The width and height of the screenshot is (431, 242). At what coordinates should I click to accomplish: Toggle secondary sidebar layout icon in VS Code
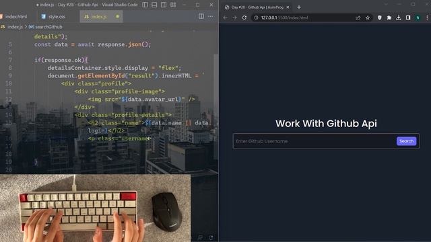(x=164, y=5)
